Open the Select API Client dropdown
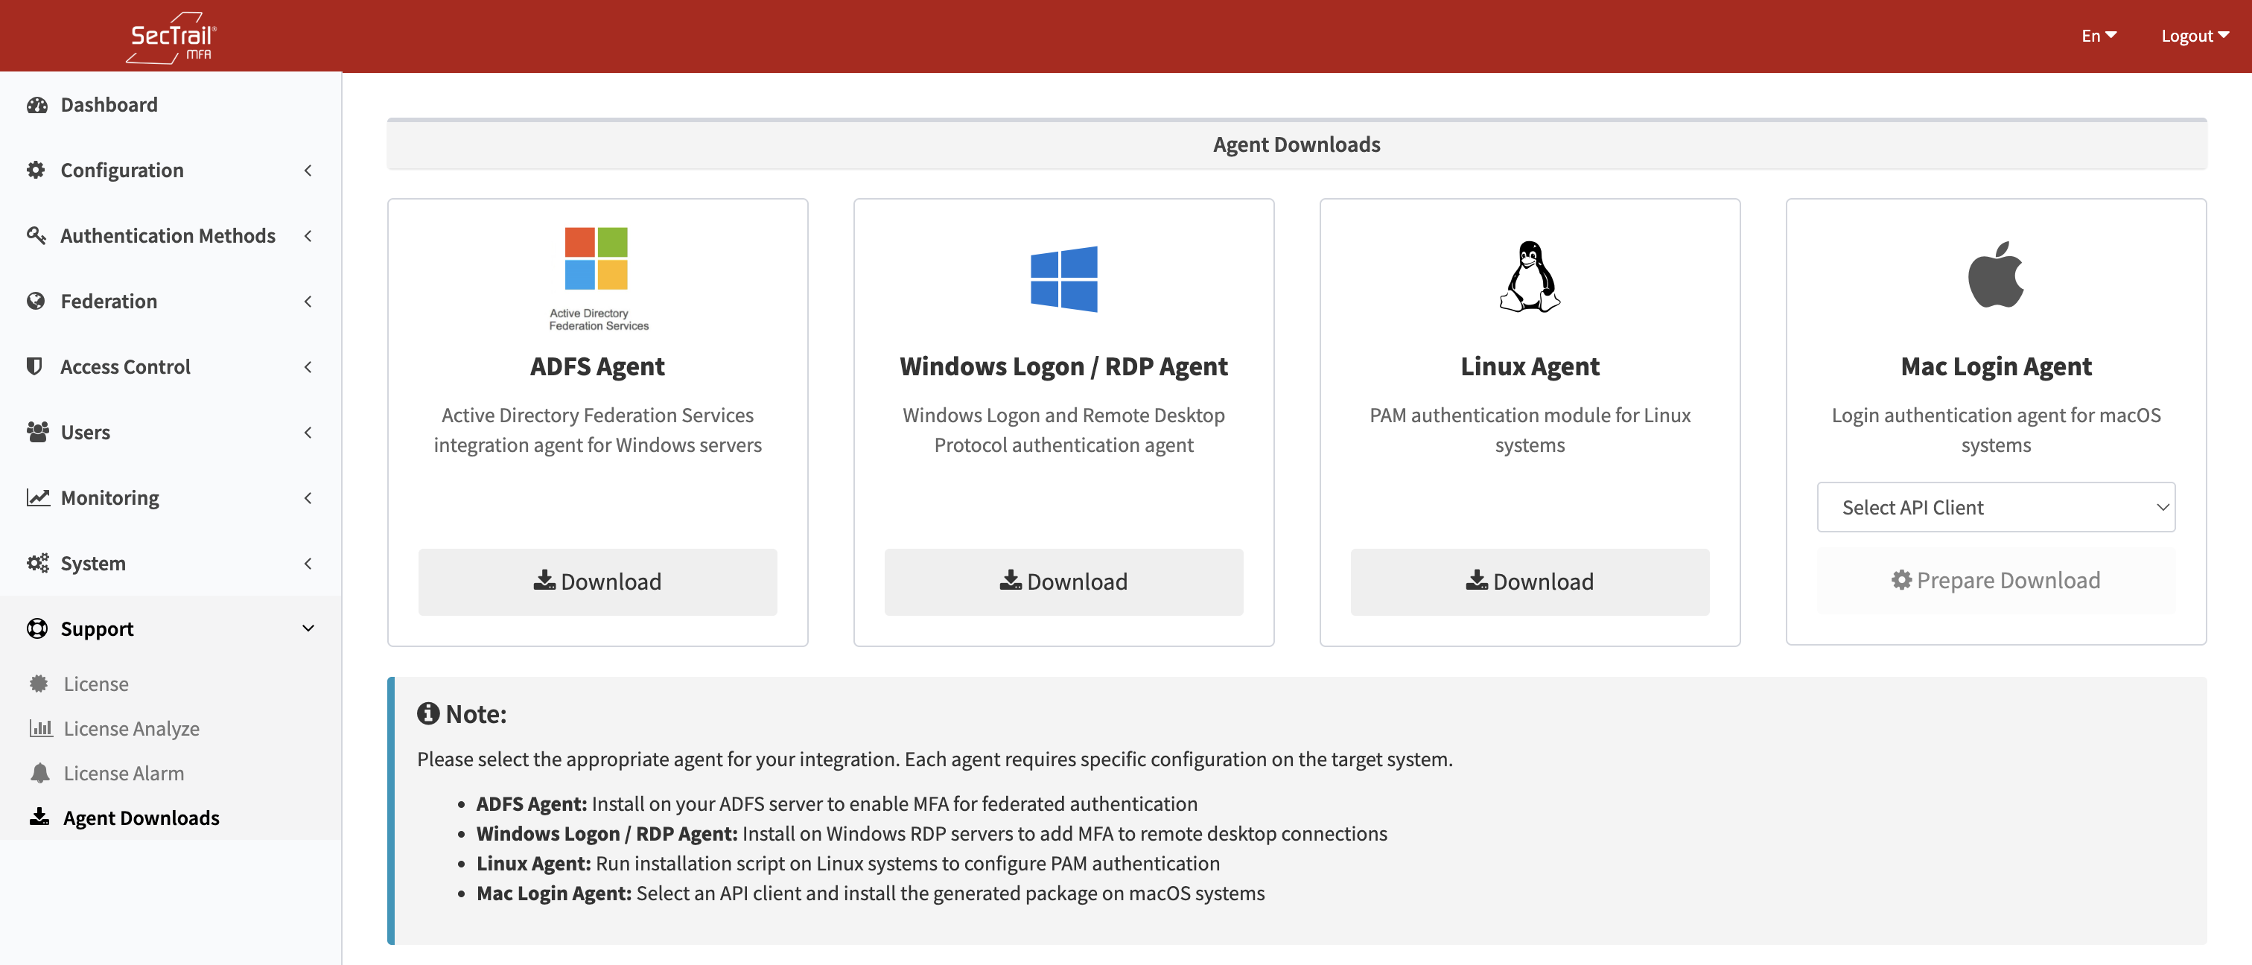The height and width of the screenshot is (965, 2252). (1996, 507)
